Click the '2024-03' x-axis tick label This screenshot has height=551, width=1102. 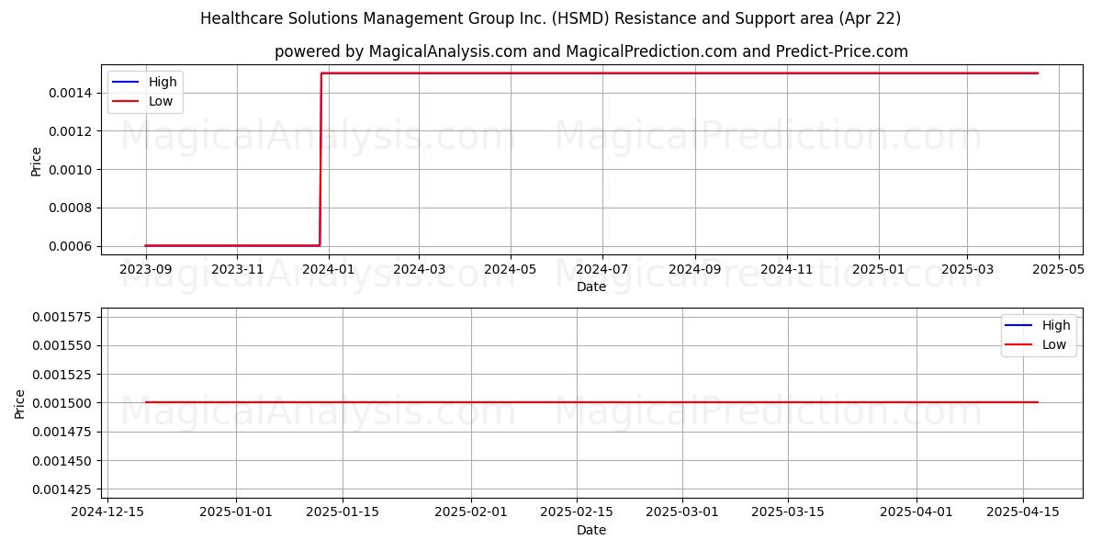point(419,270)
